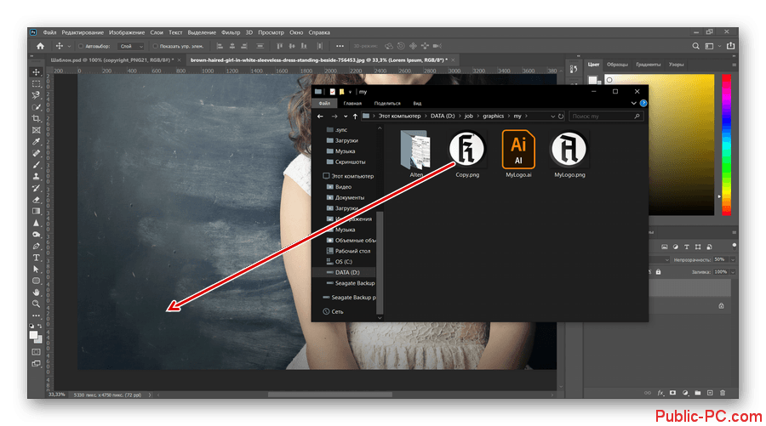Select the Pen tool
The image size is (766, 426).
point(36,246)
